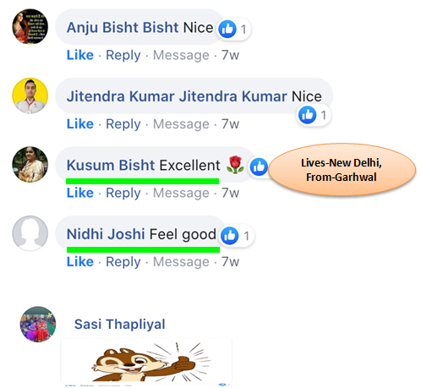This screenshot has width=421, height=388.
Task: Click the like reaction icon on Anju Bisht's comment
Action: [x=227, y=29]
